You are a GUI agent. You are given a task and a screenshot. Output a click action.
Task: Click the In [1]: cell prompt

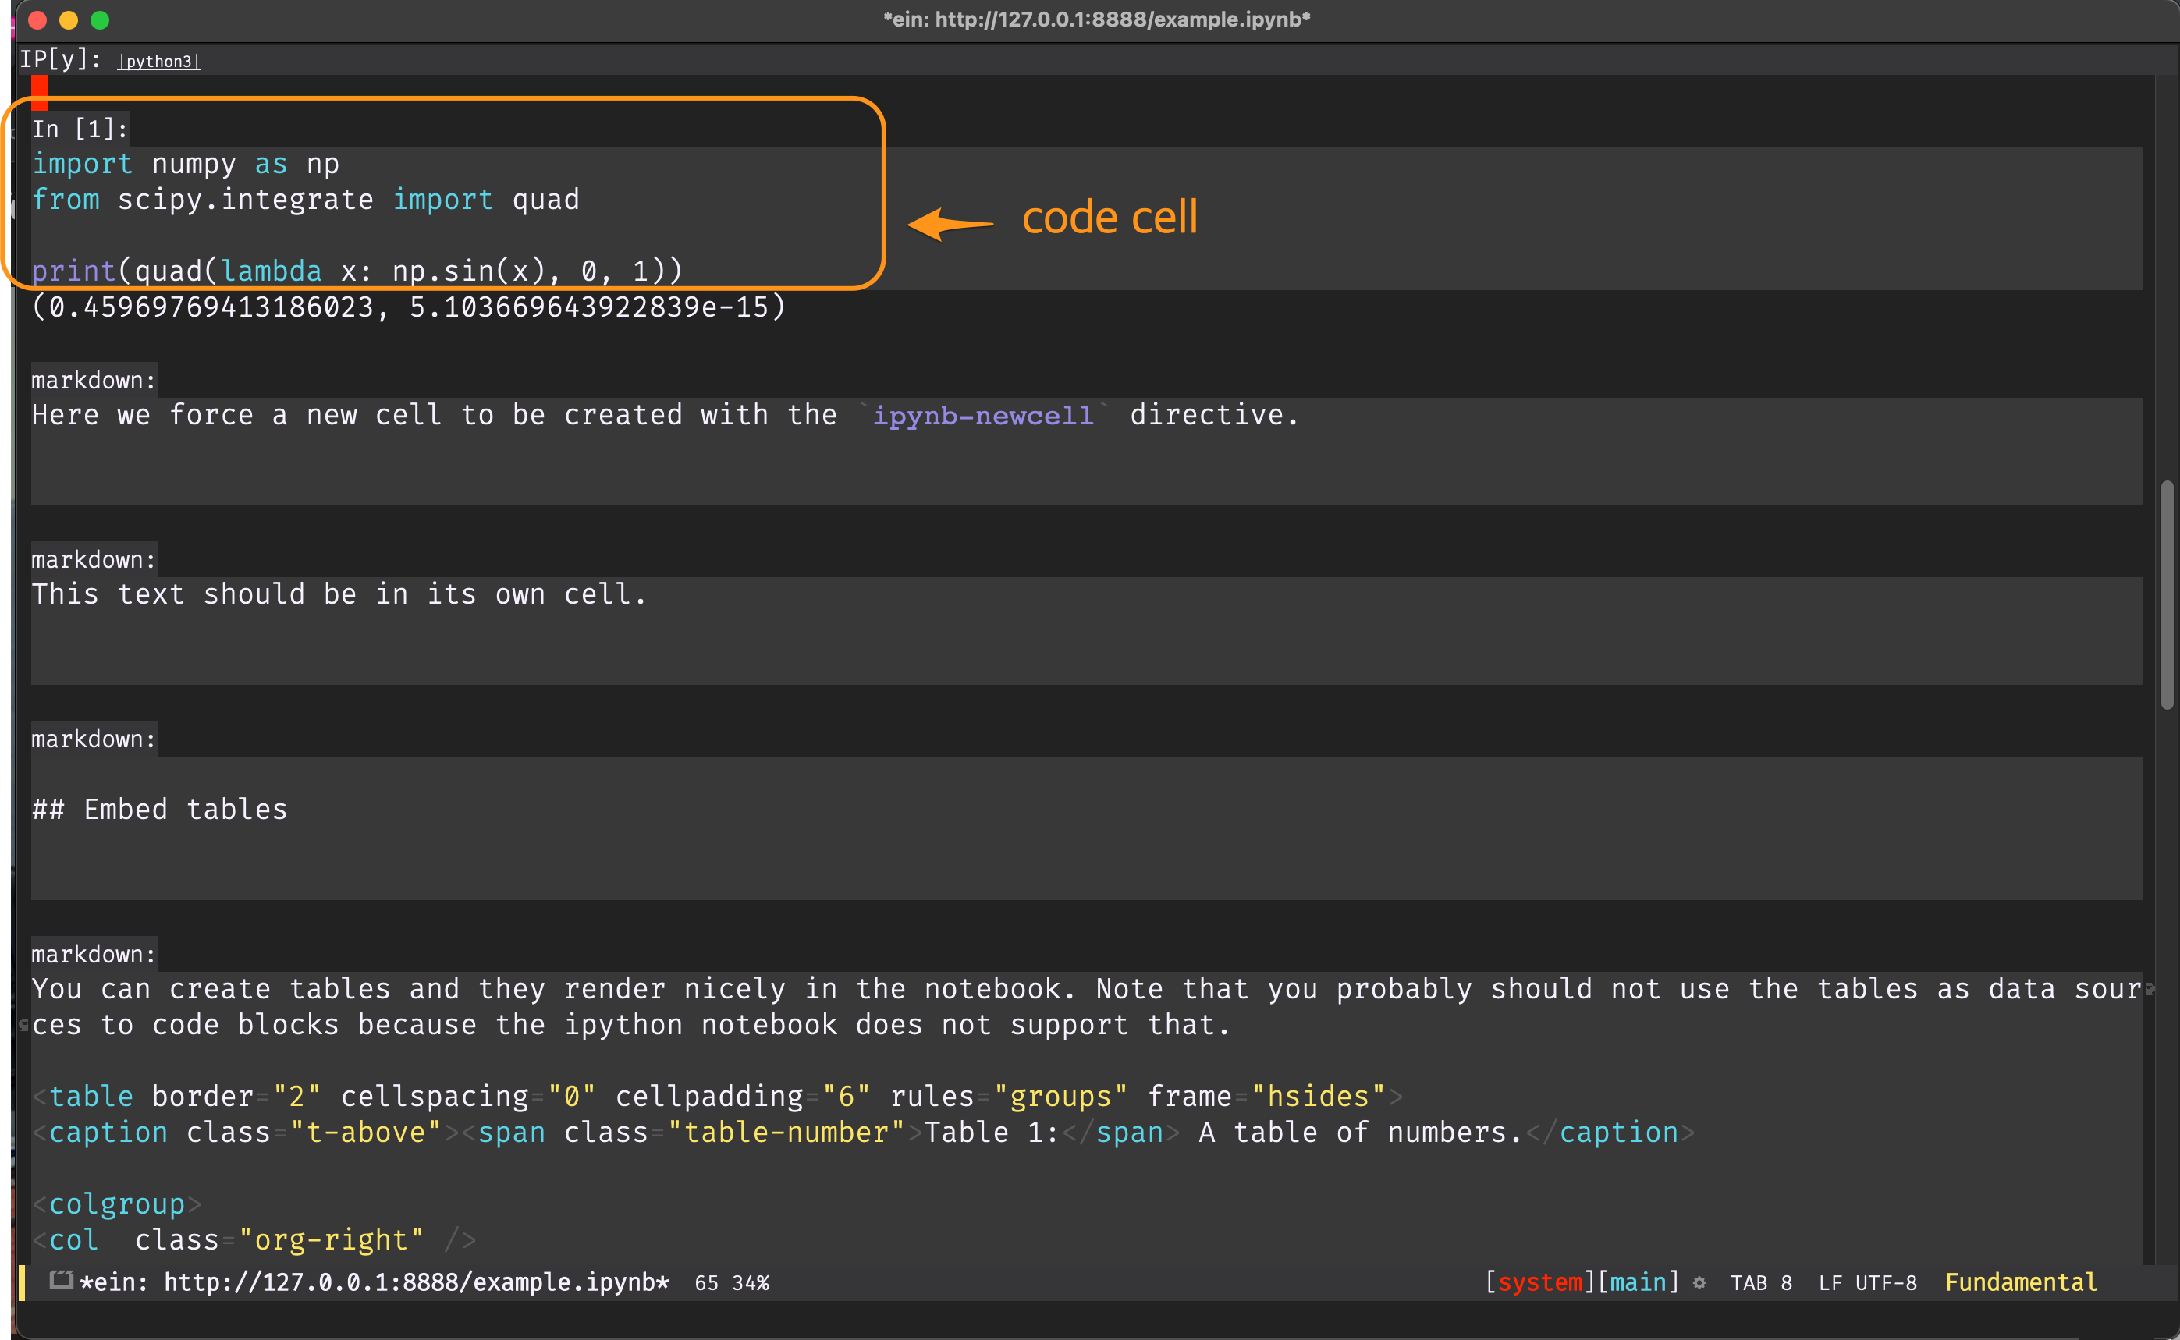click(80, 129)
